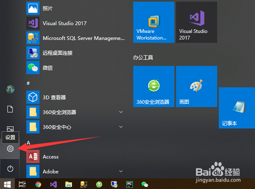
Task: Open the Documents icon in sidebar
Action: [x=10, y=109]
